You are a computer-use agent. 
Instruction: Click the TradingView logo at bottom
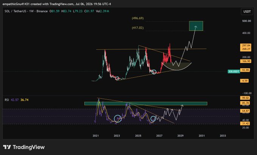[x=24, y=147]
